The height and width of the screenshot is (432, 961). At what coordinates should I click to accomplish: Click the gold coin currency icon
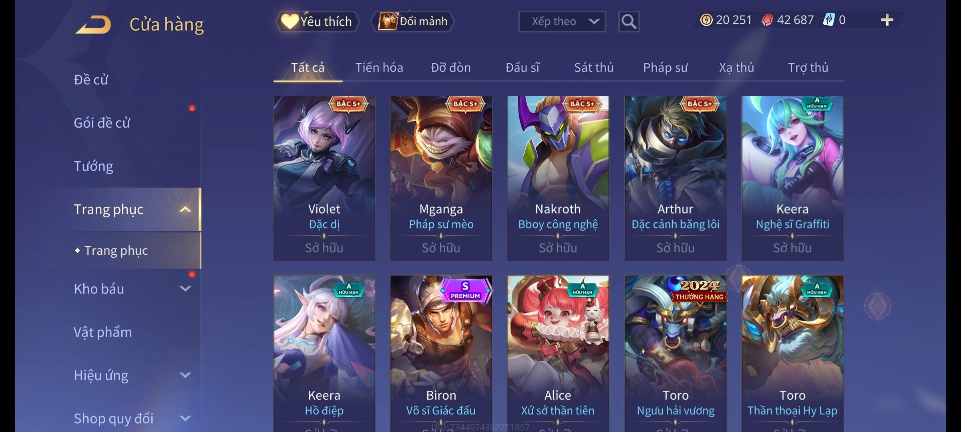coord(706,20)
